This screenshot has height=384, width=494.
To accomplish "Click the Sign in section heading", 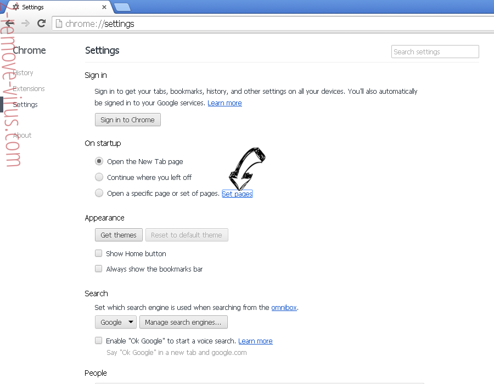I will click(96, 75).
